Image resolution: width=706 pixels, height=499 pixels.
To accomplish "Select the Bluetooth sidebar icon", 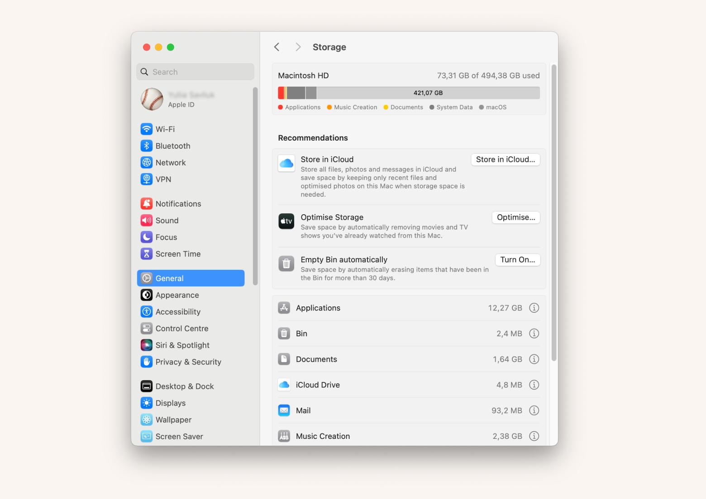I will click(x=146, y=146).
